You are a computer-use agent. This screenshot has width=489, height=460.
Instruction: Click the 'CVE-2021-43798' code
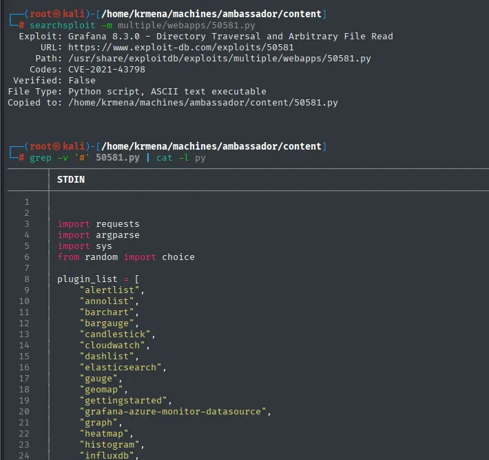[x=107, y=70]
